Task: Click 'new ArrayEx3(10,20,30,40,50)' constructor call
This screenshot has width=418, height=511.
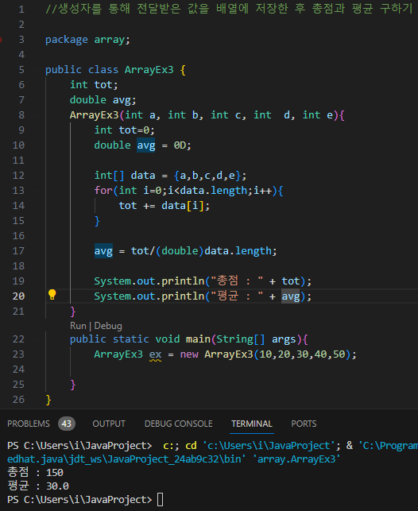Action: [265, 354]
